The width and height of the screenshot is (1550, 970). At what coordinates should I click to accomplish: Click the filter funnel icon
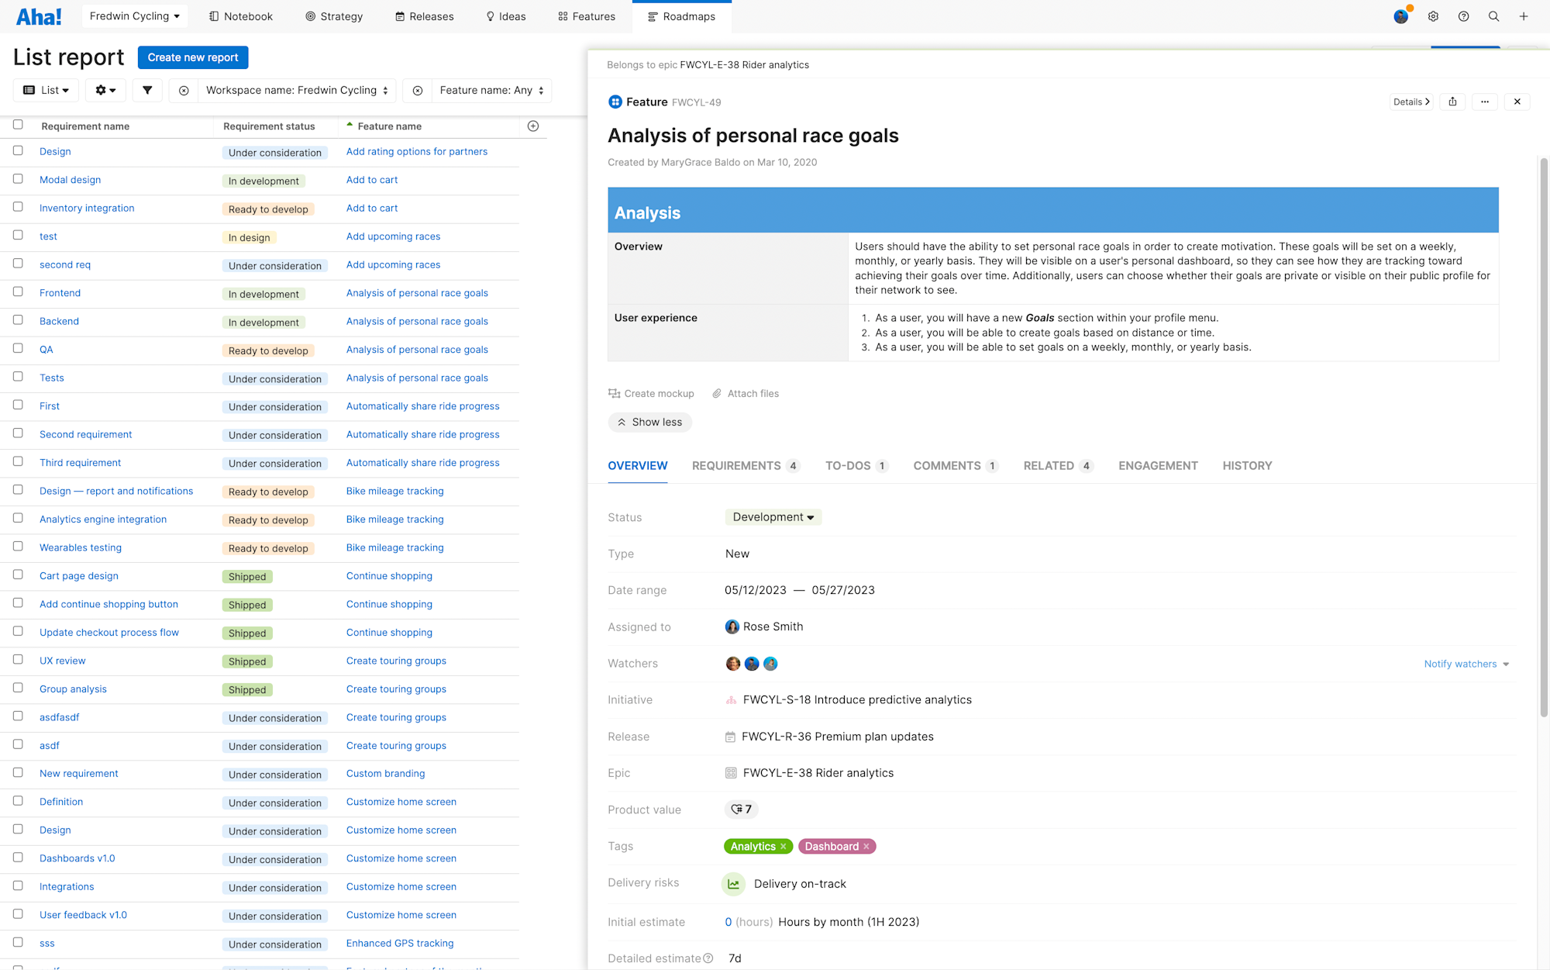tap(147, 91)
